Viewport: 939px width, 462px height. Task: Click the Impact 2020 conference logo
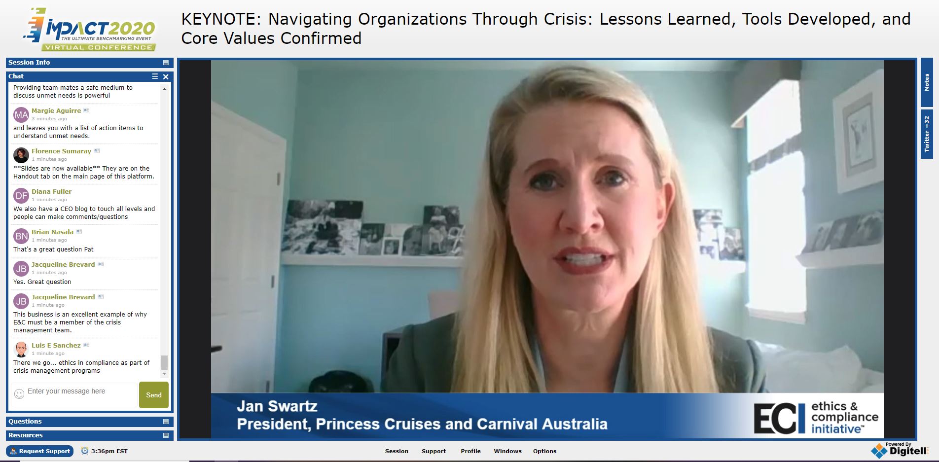pyautogui.click(x=90, y=29)
